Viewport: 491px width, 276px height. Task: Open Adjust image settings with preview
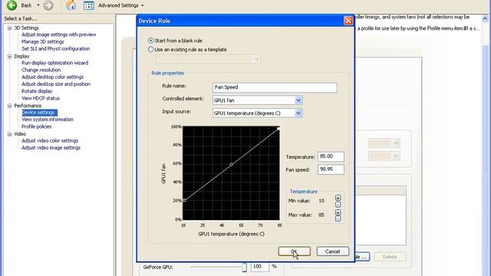pyautogui.click(x=58, y=34)
